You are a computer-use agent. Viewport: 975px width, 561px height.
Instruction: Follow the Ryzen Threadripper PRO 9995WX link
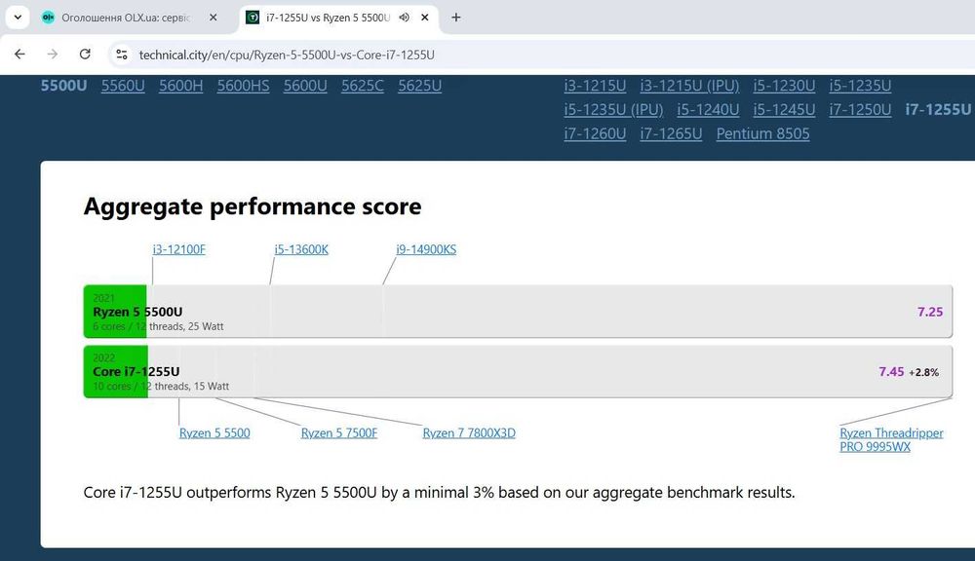(891, 440)
